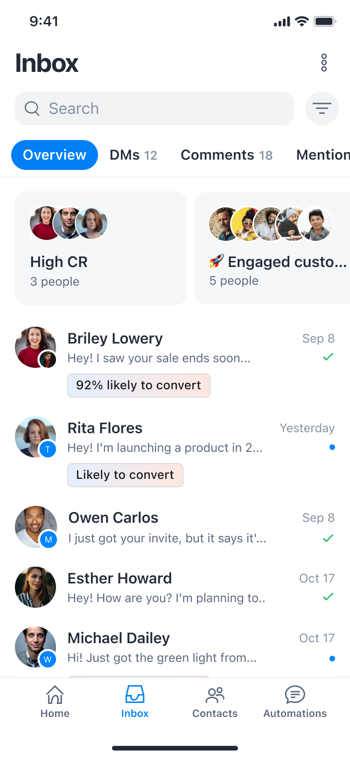
Task: Tap Rita Flores' "Likely to convert" tag
Action: point(125,475)
